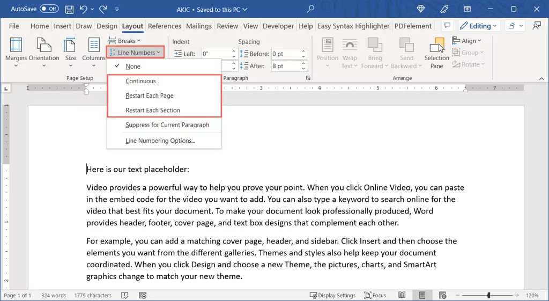Switch to the References tab
Viewport: 549px width, 301px height.
(x=165, y=26)
